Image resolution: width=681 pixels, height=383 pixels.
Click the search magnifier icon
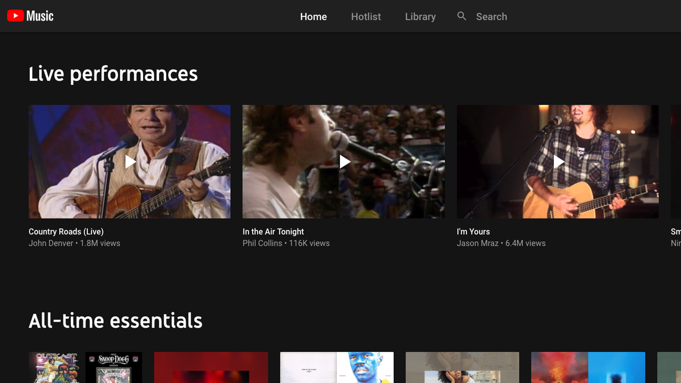[x=461, y=16]
